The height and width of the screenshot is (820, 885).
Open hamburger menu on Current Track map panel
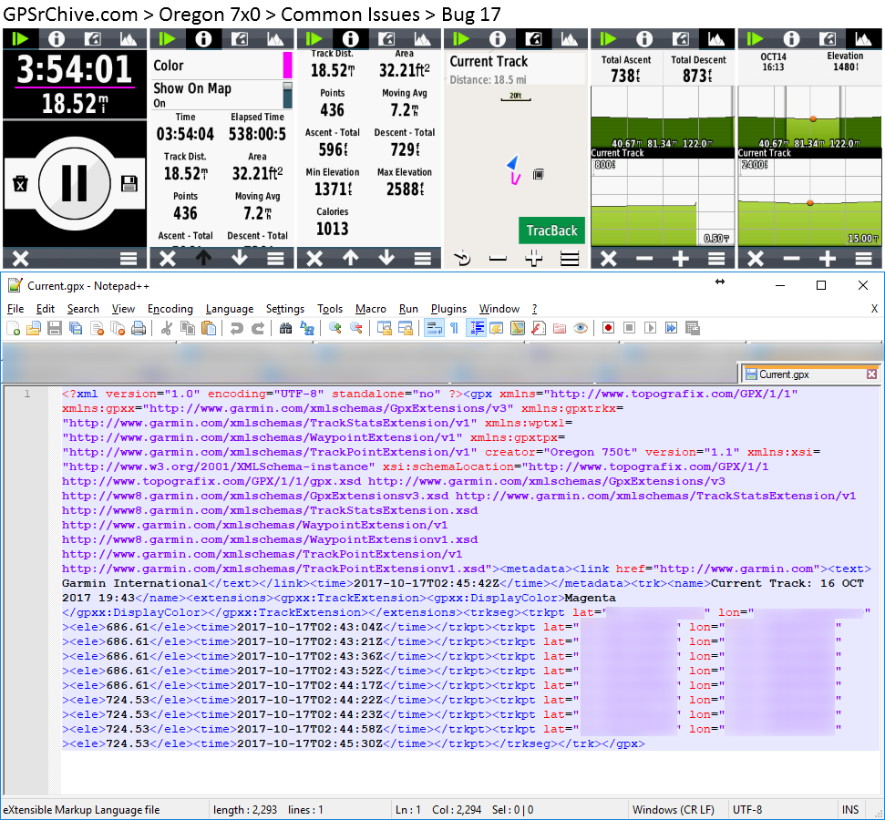[570, 259]
